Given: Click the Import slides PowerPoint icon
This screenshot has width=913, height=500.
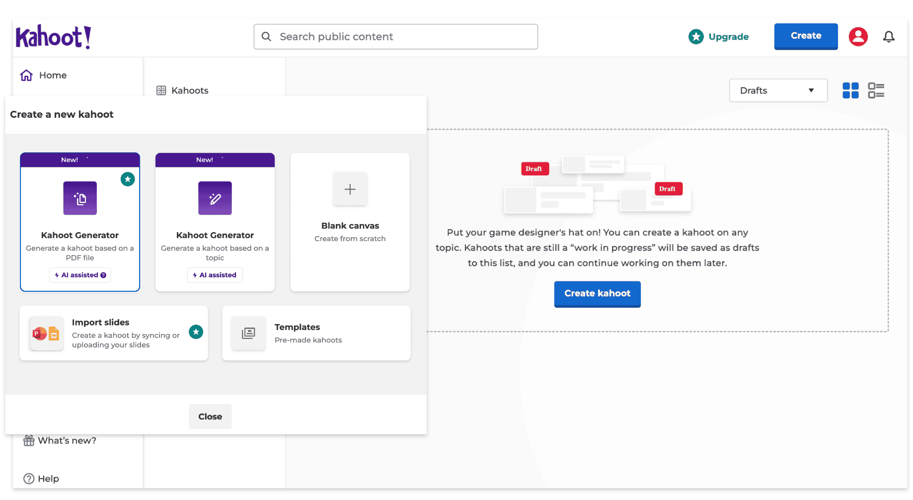Looking at the screenshot, I should (47, 333).
